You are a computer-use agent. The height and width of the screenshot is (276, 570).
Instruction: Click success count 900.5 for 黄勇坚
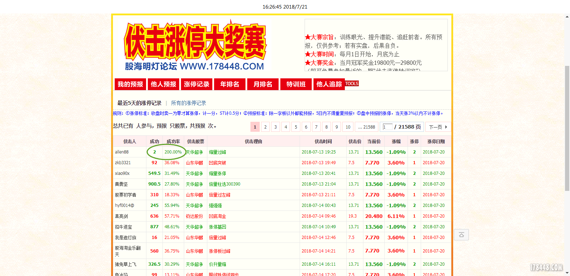[154, 184]
